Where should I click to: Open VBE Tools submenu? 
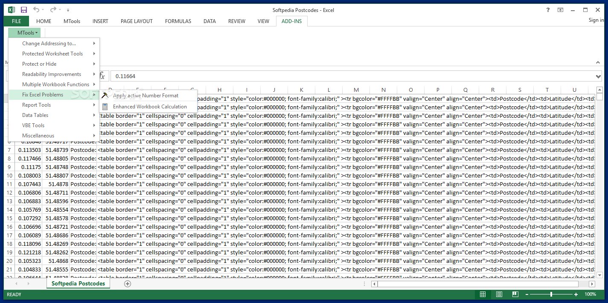coord(54,125)
